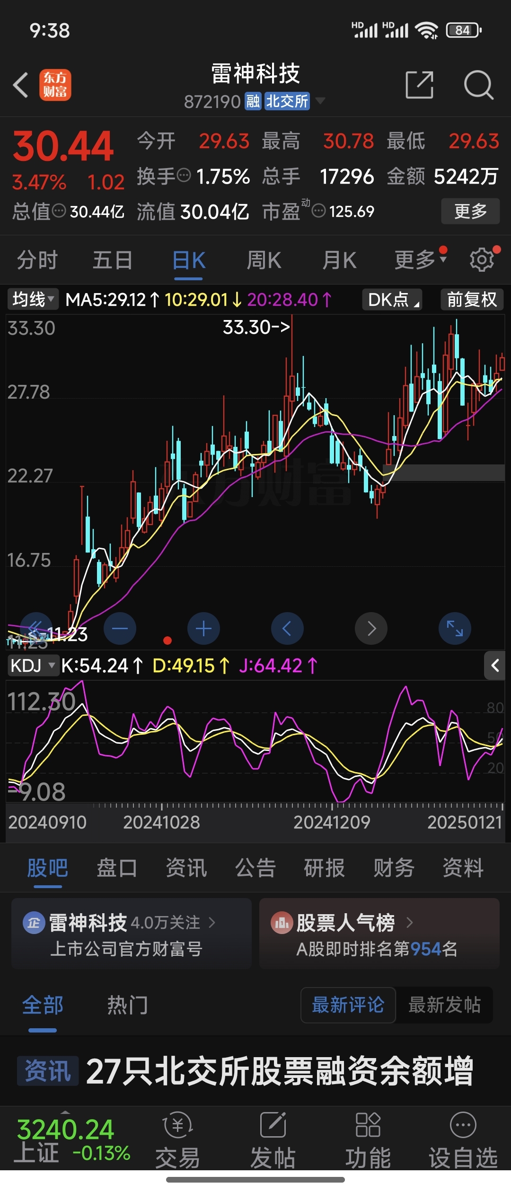Viewport: 511px width, 1193px height.
Task: Tap date label 20241209
Action: tap(332, 822)
